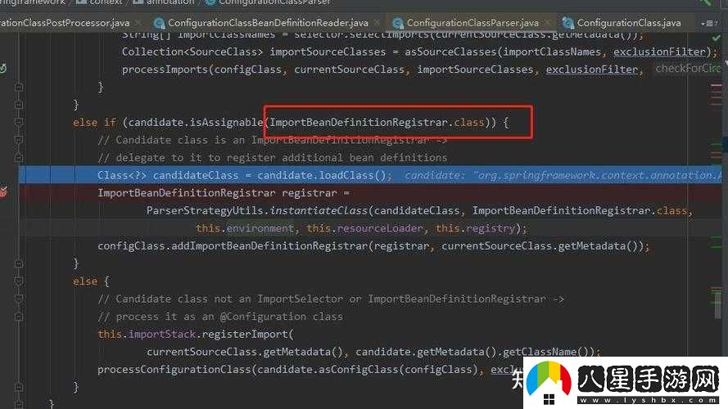Click the processImports method name
This screenshot has height=409, width=728.
[165, 70]
